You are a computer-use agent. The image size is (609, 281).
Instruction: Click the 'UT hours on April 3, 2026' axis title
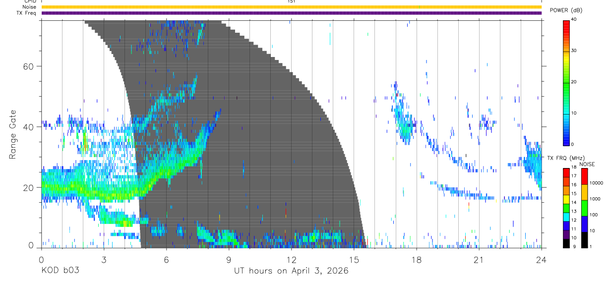click(291, 271)
